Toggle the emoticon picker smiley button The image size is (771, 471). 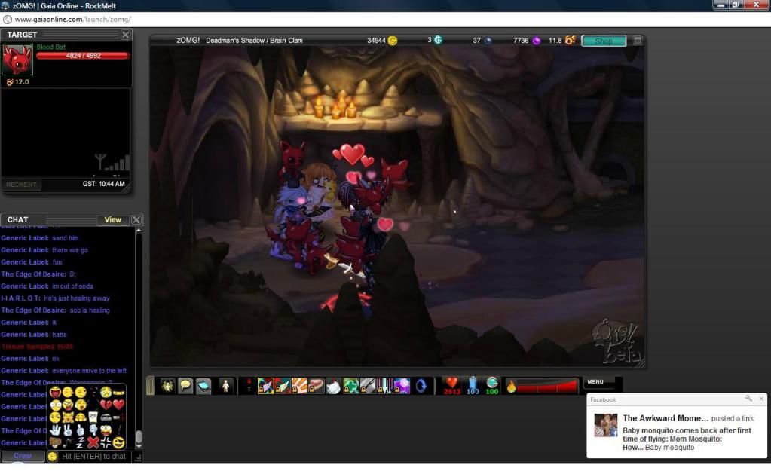point(53,456)
